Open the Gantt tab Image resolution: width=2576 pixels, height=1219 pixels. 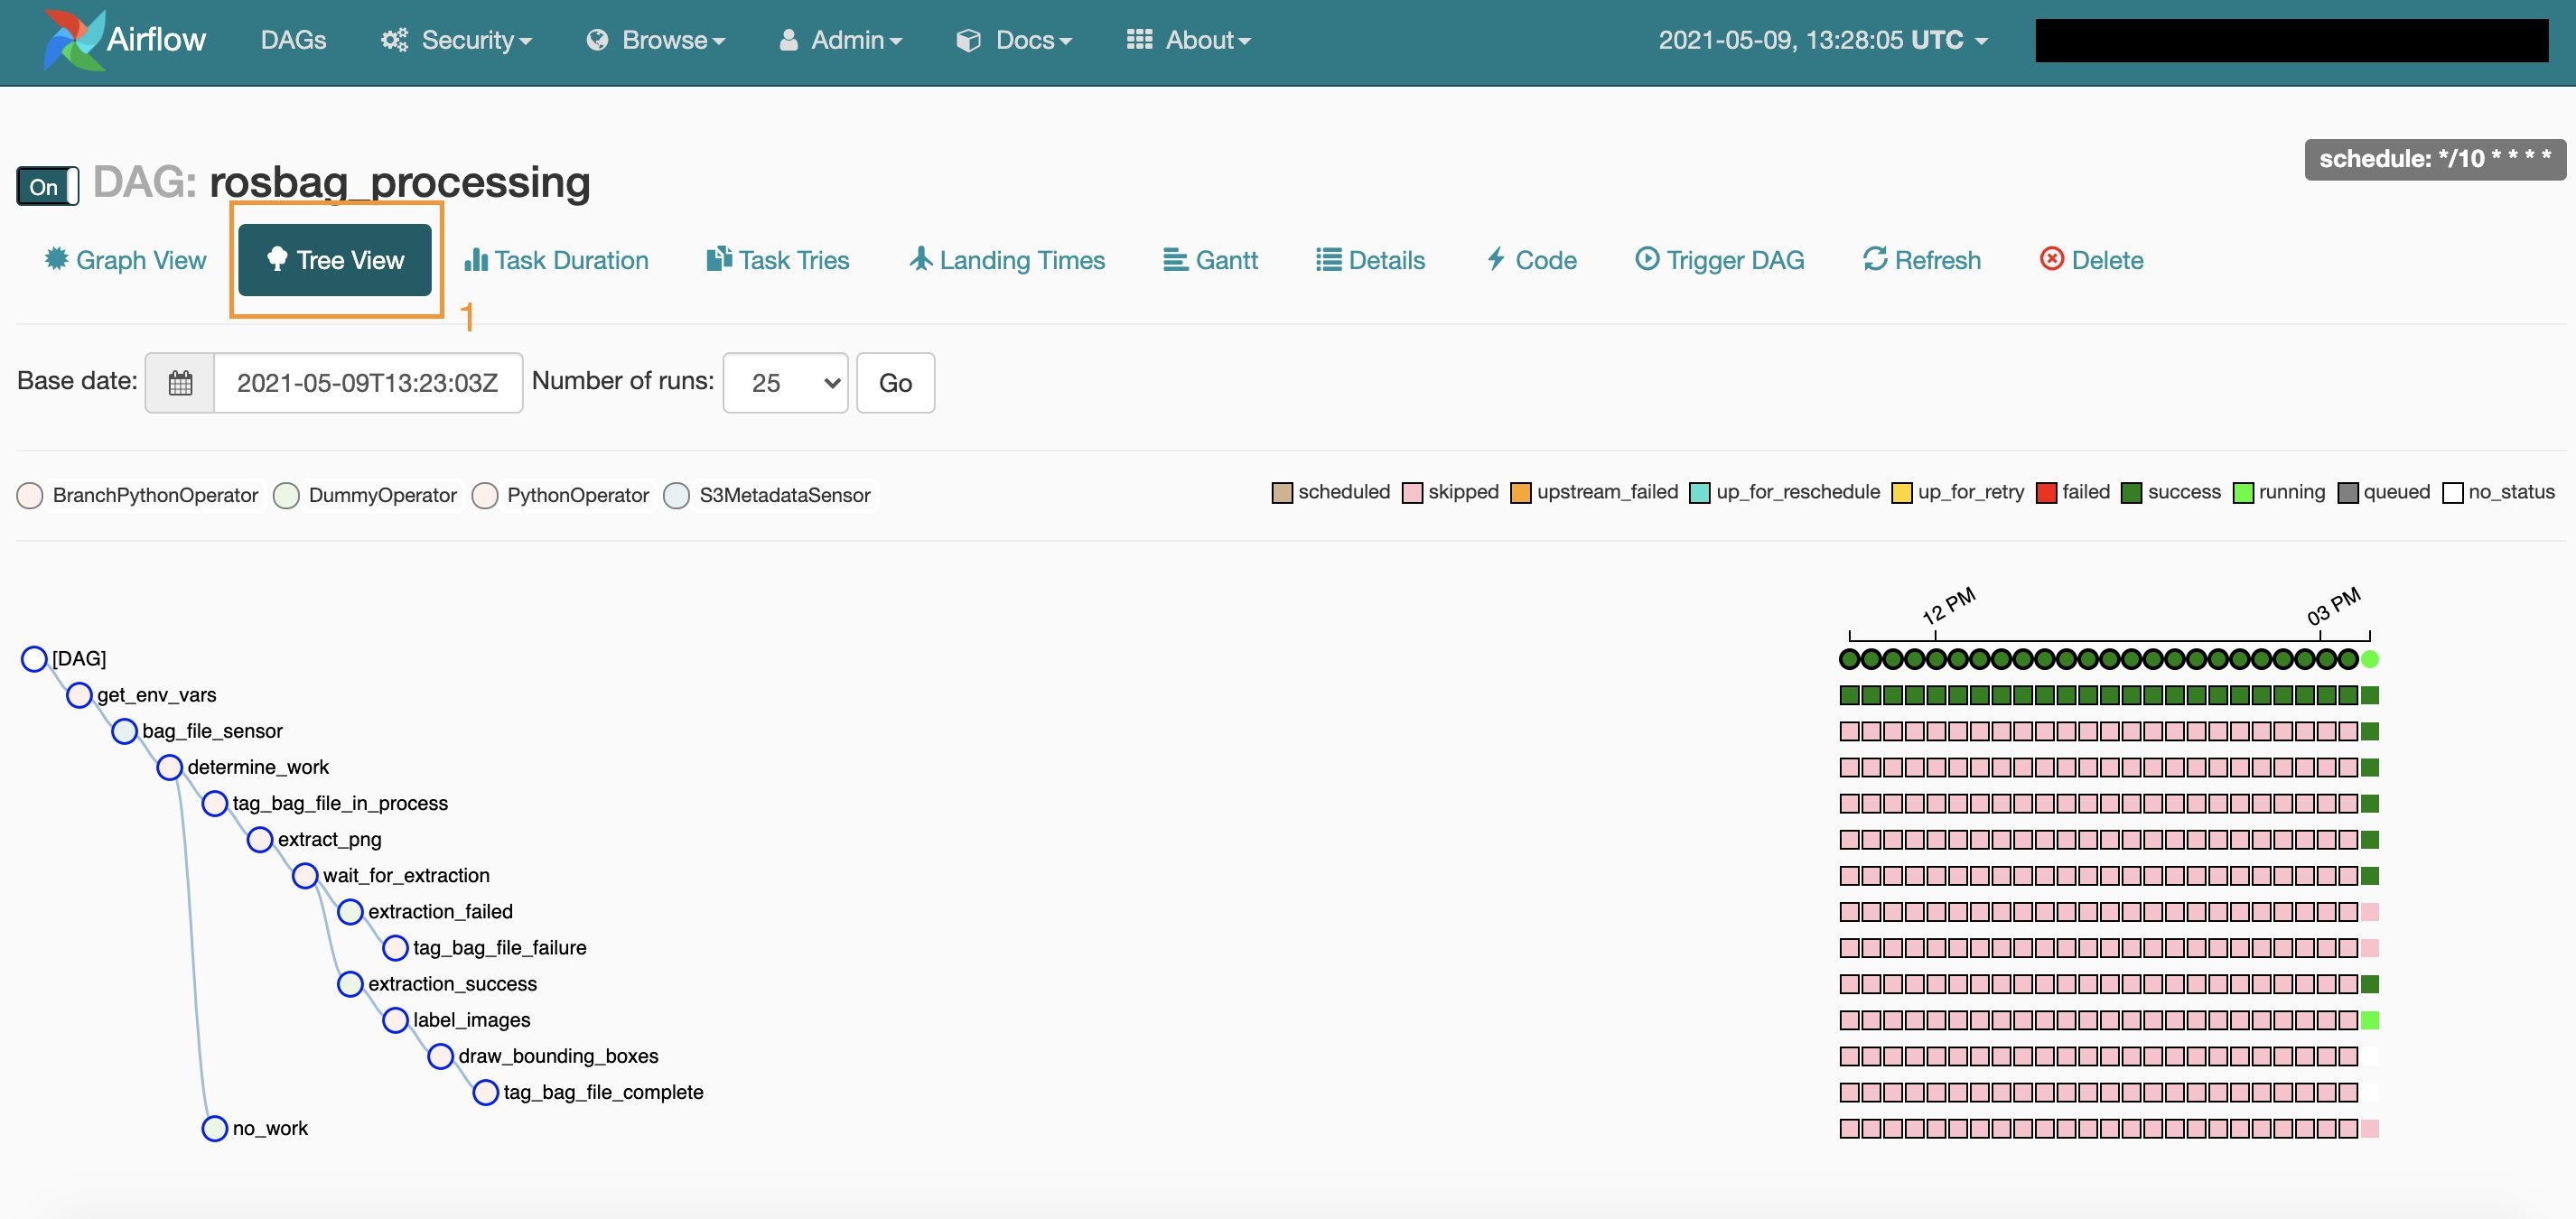[x=1210, y=260]
